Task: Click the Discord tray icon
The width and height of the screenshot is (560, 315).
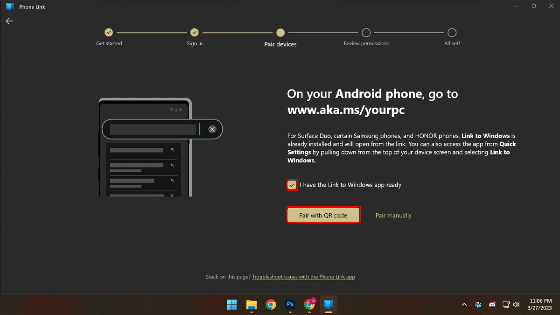Action: 492,305
